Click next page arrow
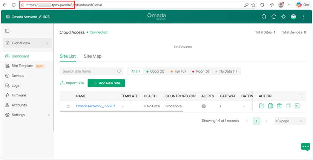This screenshot has width=313, height=160. point(266,121)
